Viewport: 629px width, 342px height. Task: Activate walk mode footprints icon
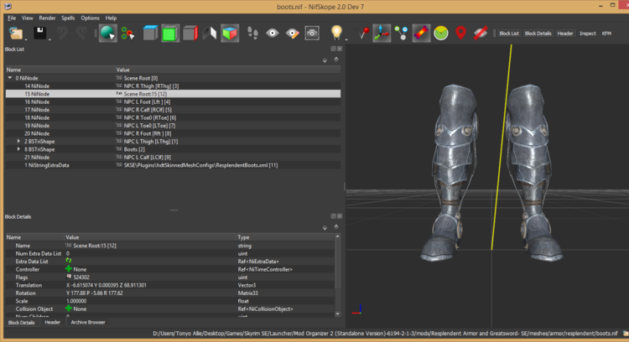(x=252, y=33)
